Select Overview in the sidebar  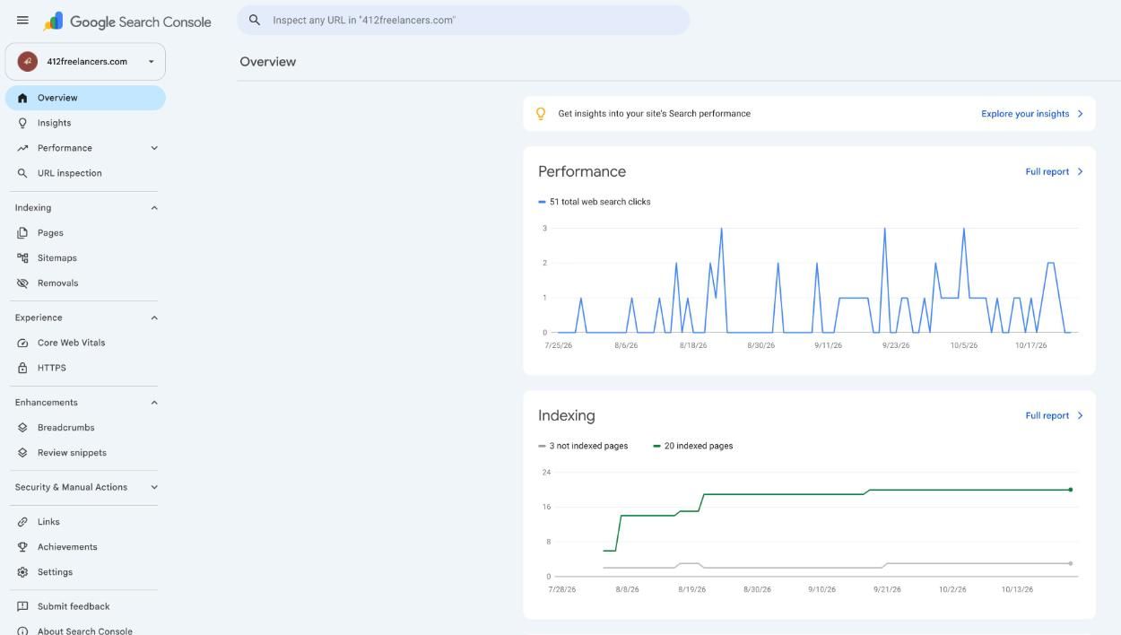click(85, 98)
